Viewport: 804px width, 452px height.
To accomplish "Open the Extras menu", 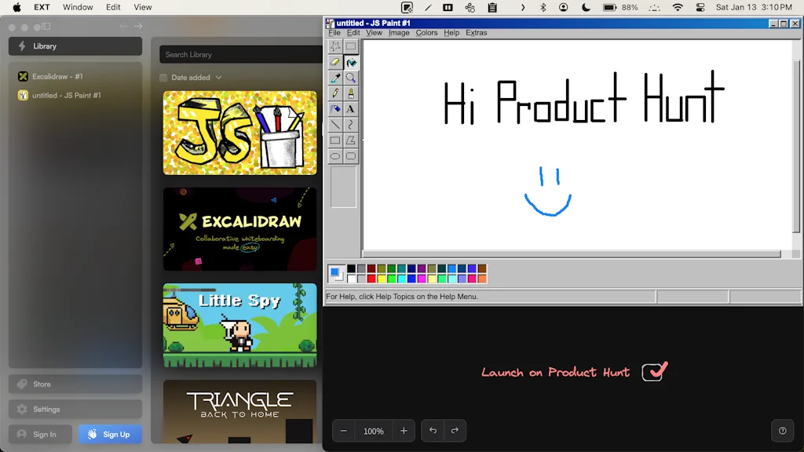I will pos(476,33).
